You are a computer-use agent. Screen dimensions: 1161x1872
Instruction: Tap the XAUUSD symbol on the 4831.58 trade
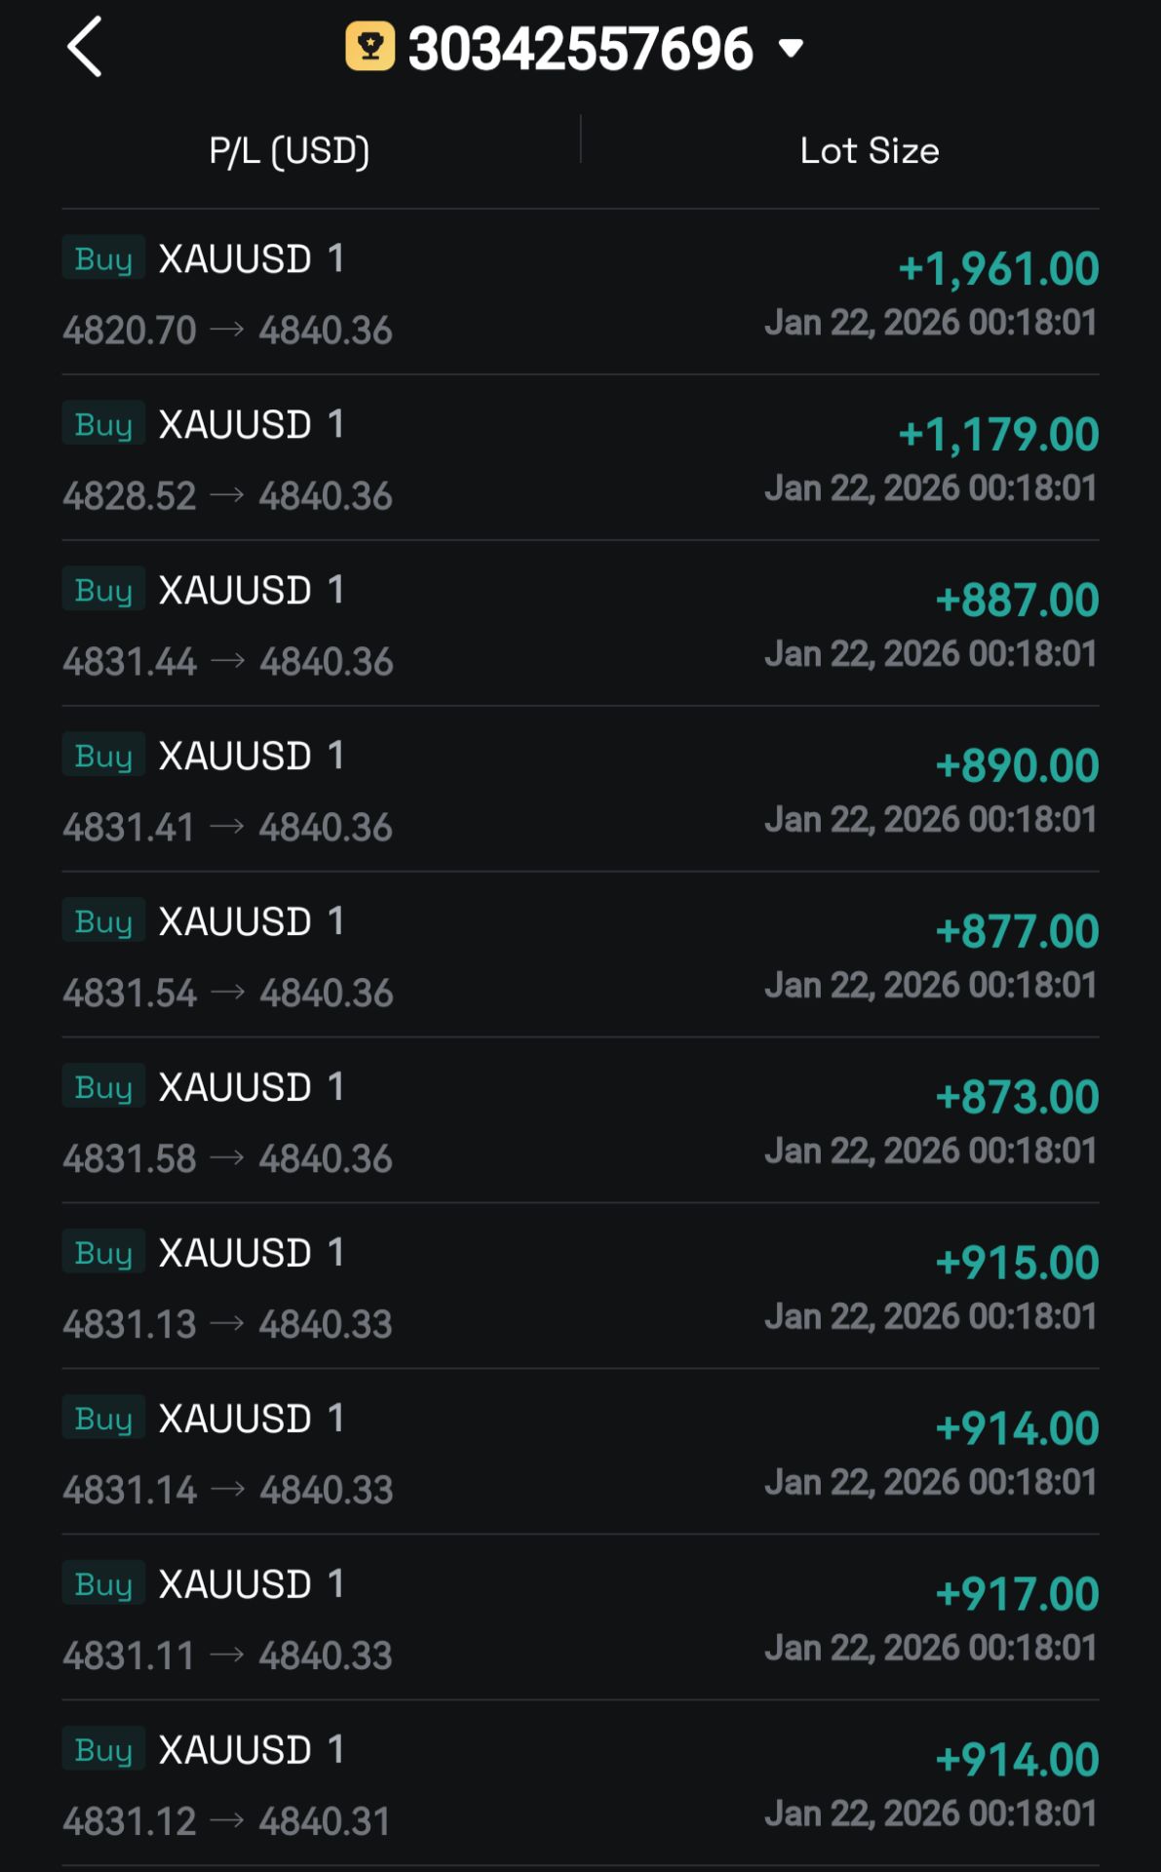pyautogui.click(x=235, y=1087)
